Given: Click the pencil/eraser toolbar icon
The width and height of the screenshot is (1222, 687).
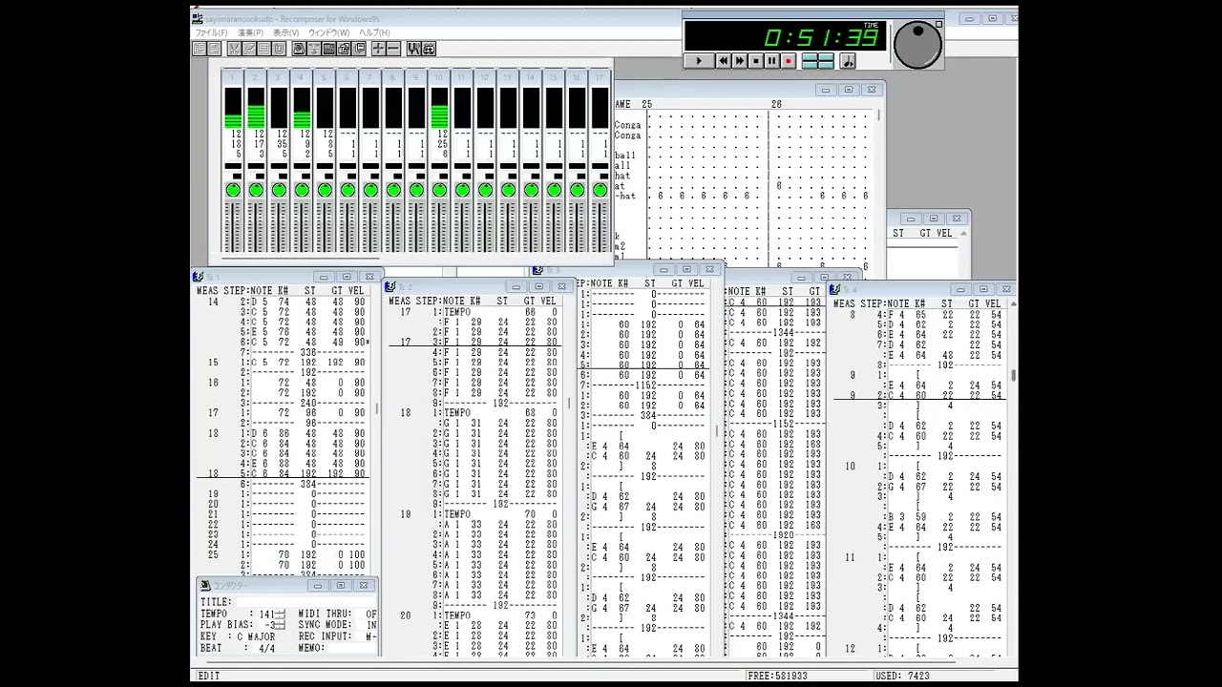Looking at the screenshot, I should click(x=249, y=49).
